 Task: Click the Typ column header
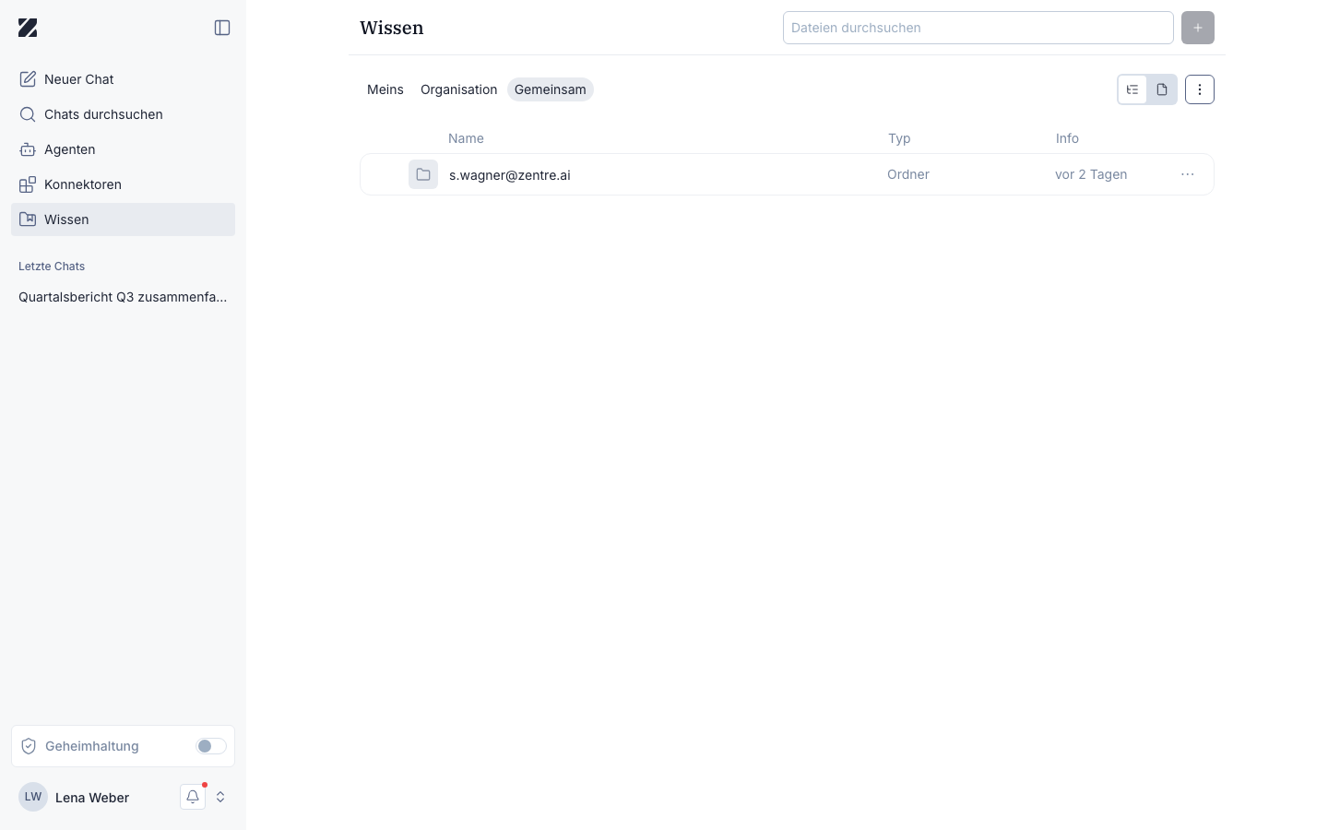click(899, 138)
